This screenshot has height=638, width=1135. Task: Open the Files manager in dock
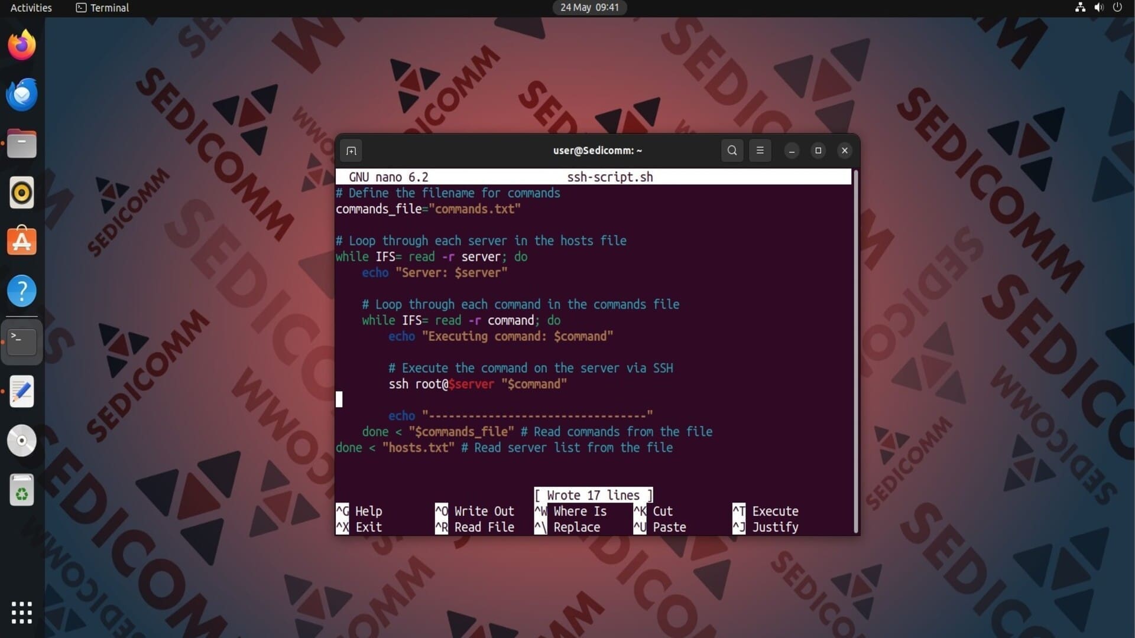tap(22, 144)
